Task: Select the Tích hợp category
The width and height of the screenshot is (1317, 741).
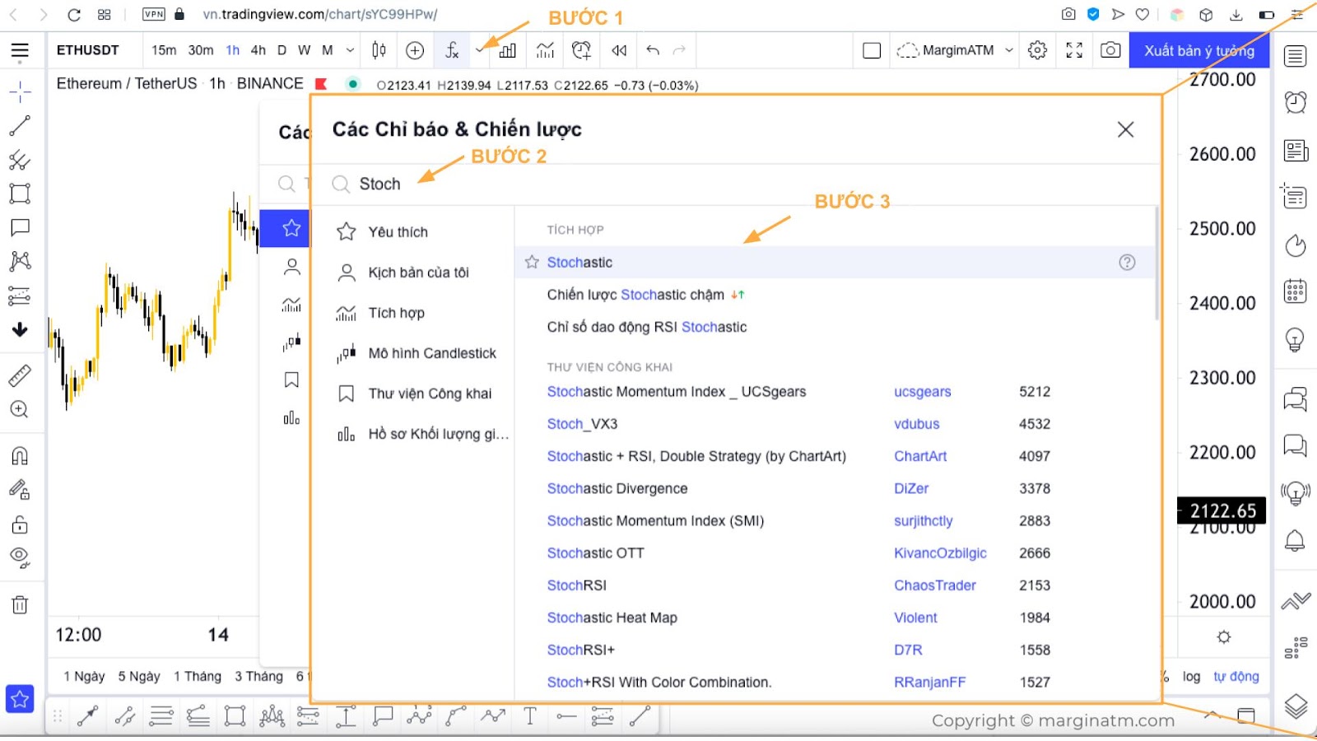Action: [412, 313]
